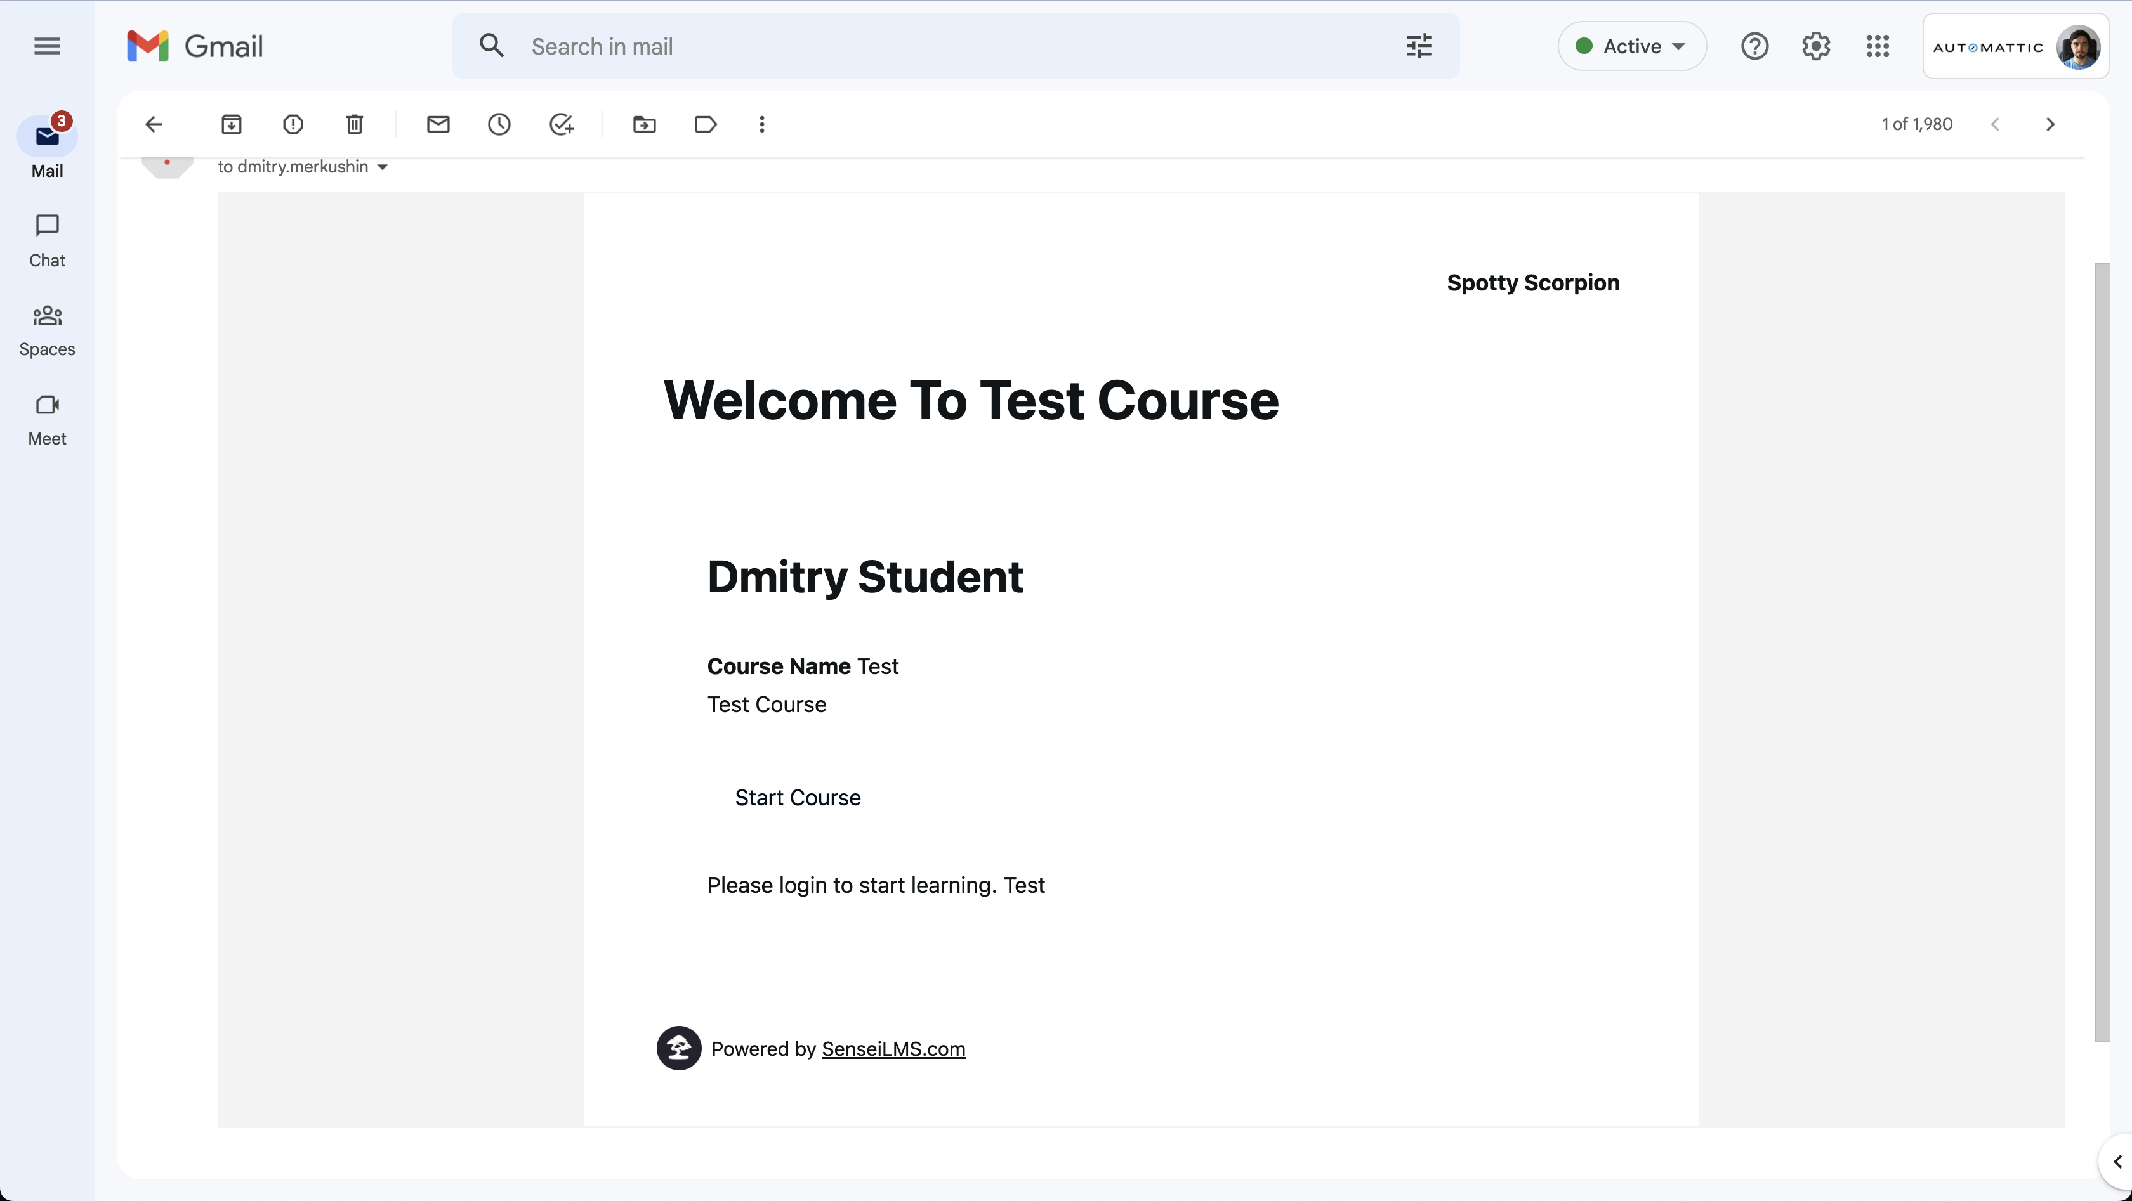Image resolution: width=2132 pixels, height=1201 pixels.
Task: Show search options filter icon
Action: [1419, 46]
